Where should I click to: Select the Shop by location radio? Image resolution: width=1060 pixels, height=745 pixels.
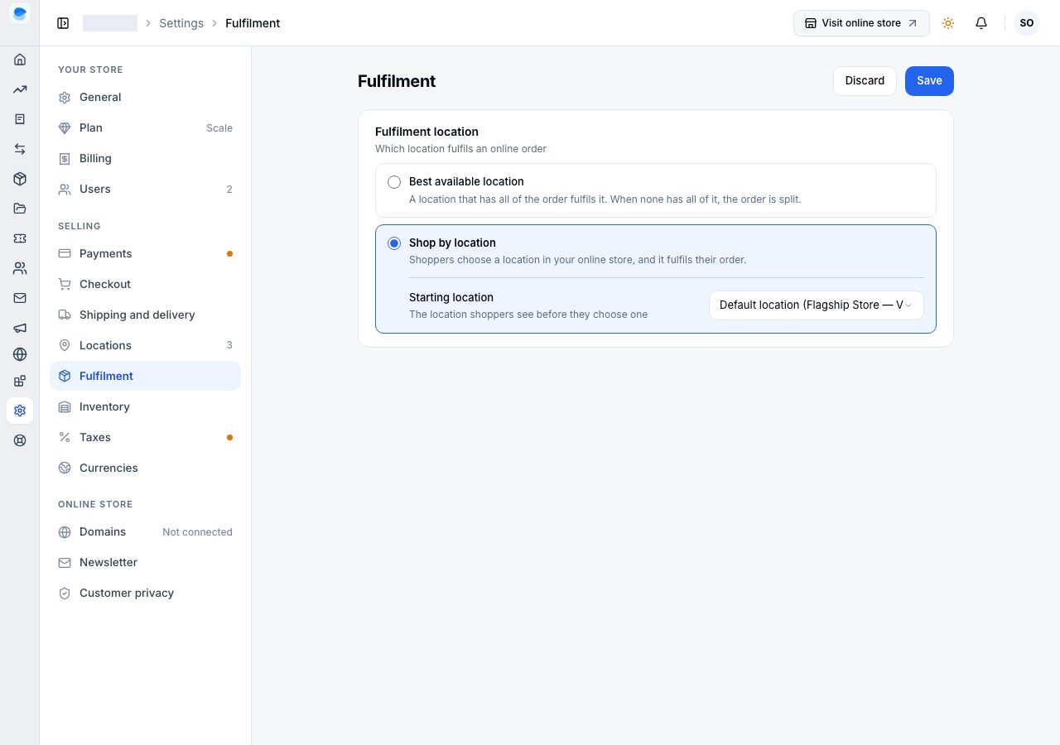(x=394, y=243)
